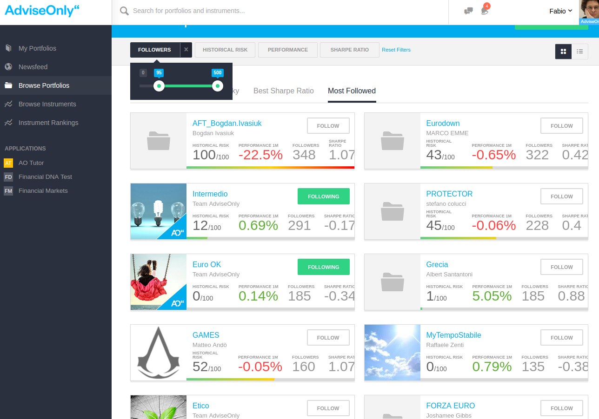Click the FM Financial Markets icon
This screenshot has width=599, height=419.
click(x=8, y=191)
